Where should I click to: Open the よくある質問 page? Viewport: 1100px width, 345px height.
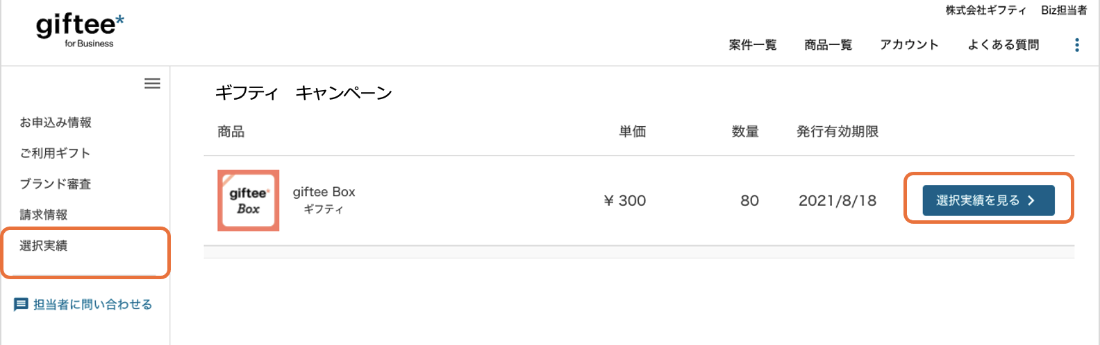tap(1003, 45)
